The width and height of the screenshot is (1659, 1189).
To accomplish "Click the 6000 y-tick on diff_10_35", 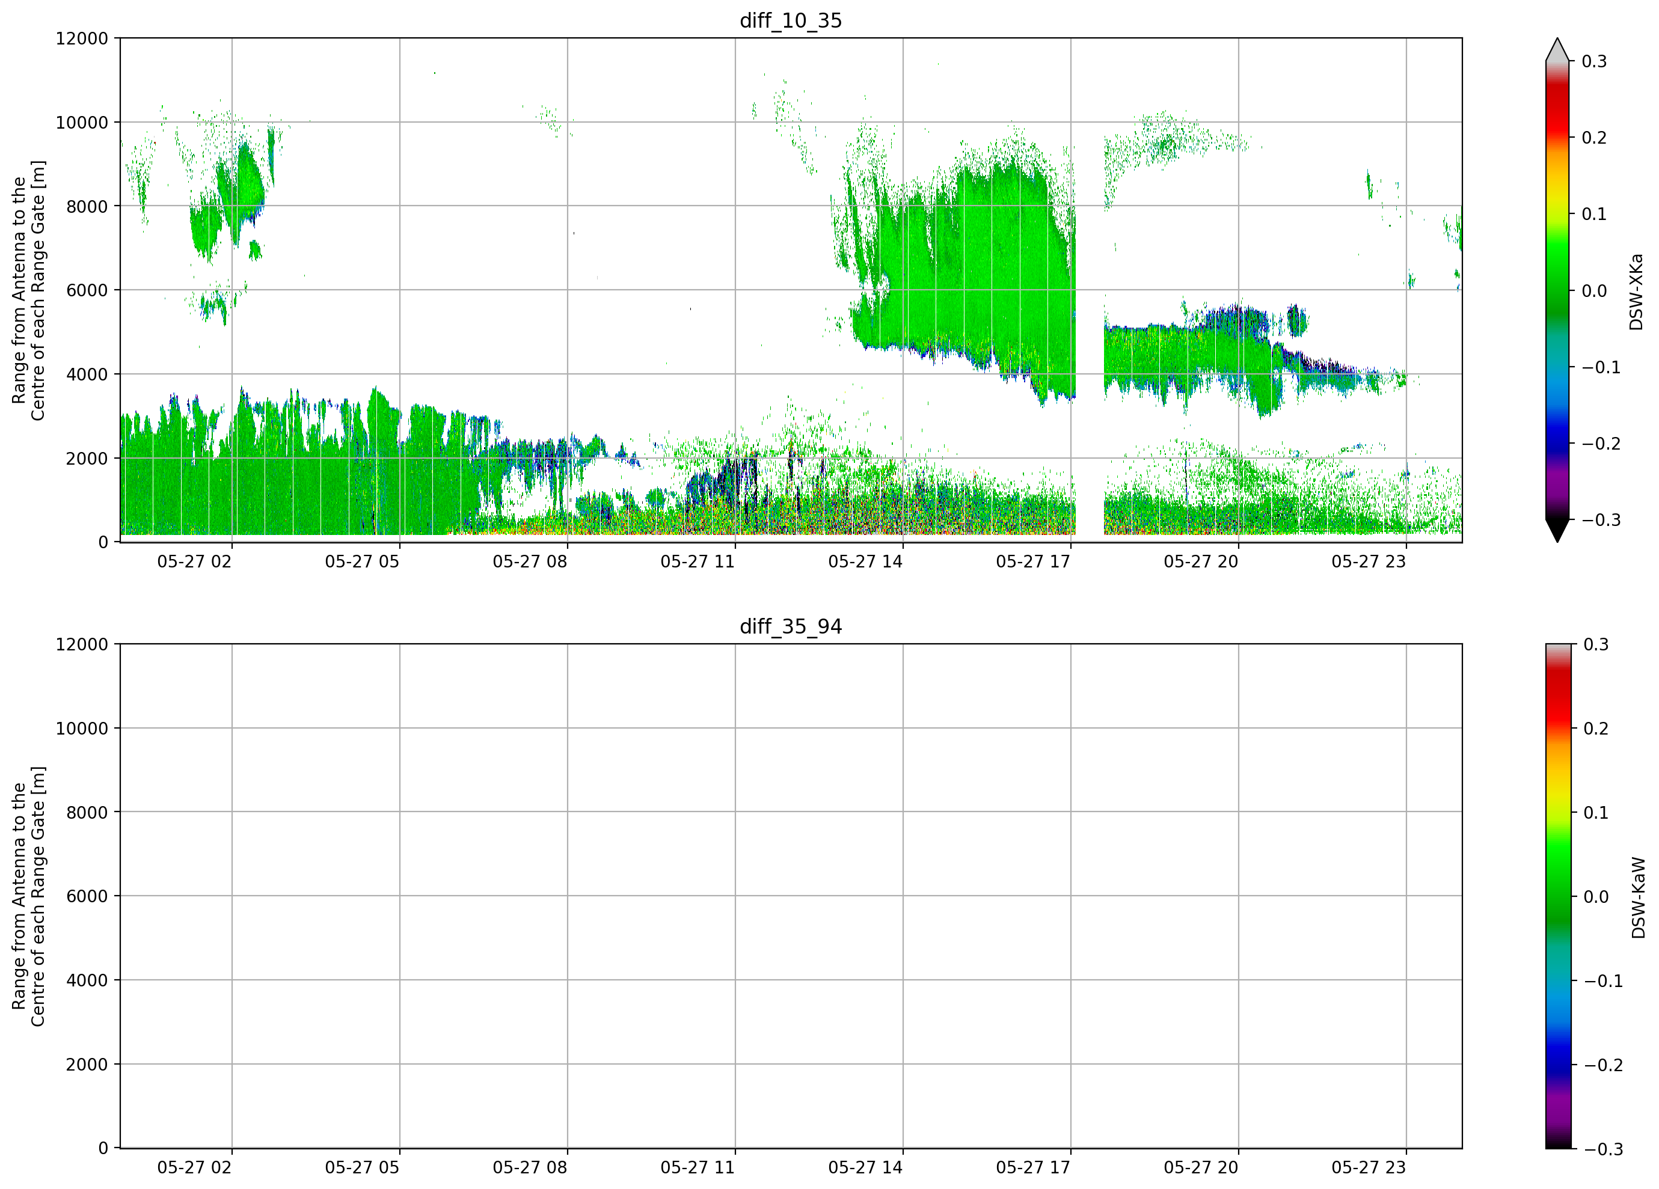I will [87, 290].
